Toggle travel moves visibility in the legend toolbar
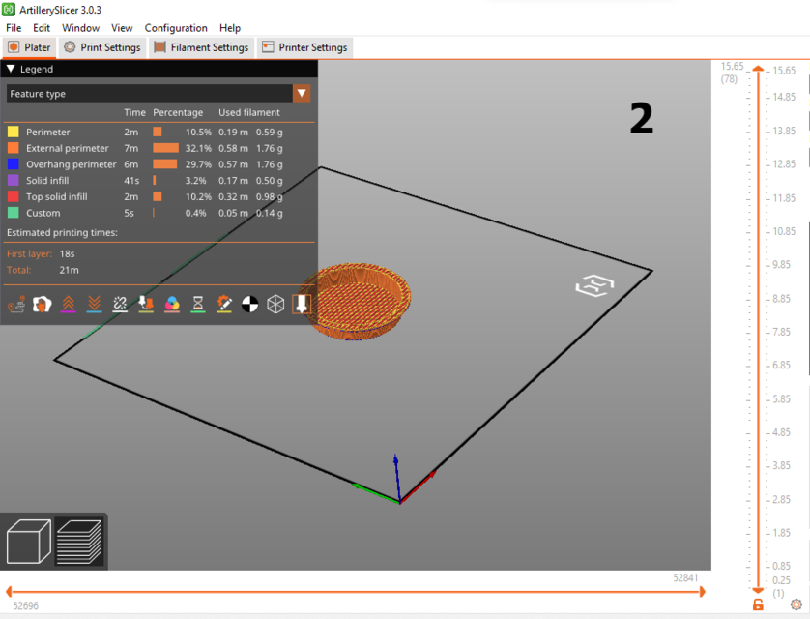The height and width of the screenshot is (619, 810). (x=16, y=303)
